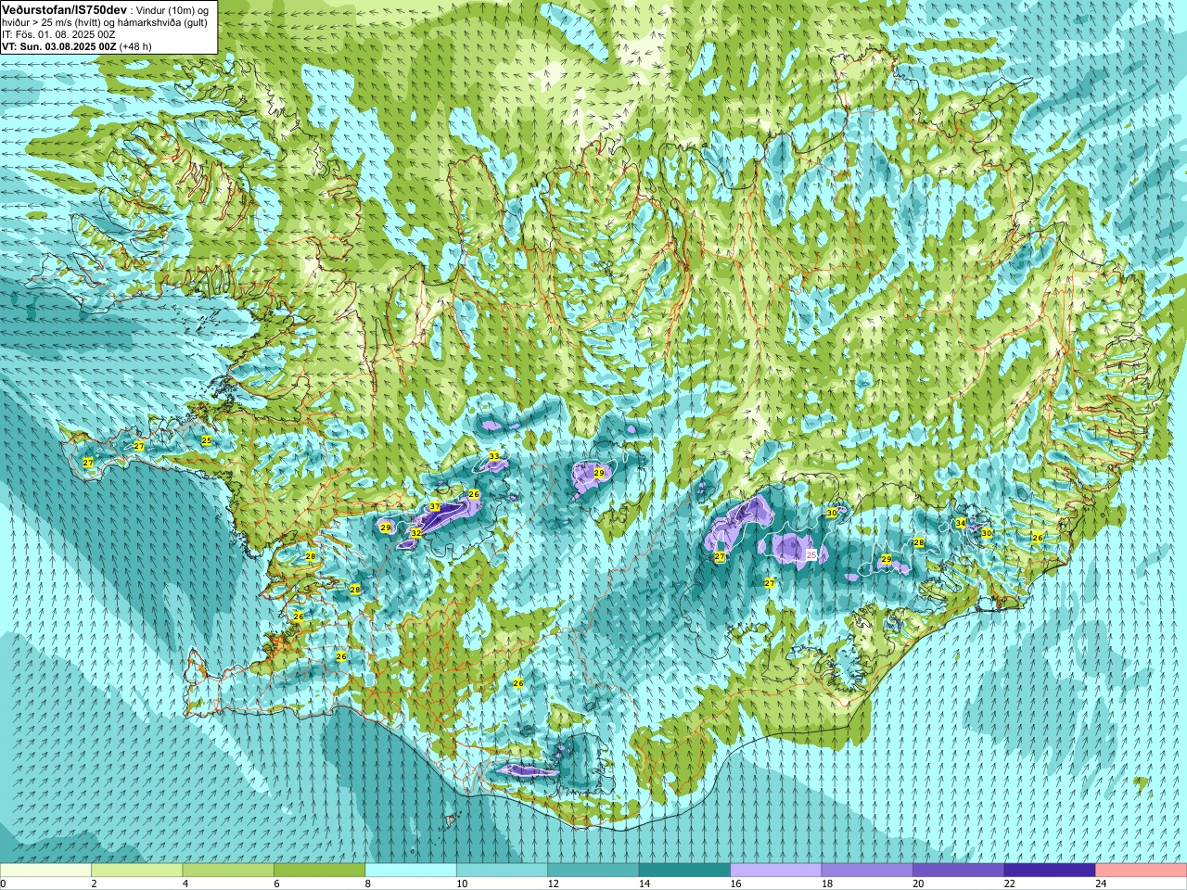Click the 12–14 m/s teal legend swatch
The width and height of the screenshot is (1187, 890).
(593, 871)
